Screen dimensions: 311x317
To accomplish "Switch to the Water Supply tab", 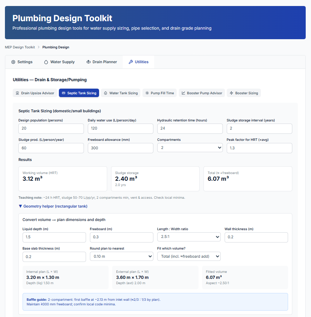I will click(x=59, y=62).
